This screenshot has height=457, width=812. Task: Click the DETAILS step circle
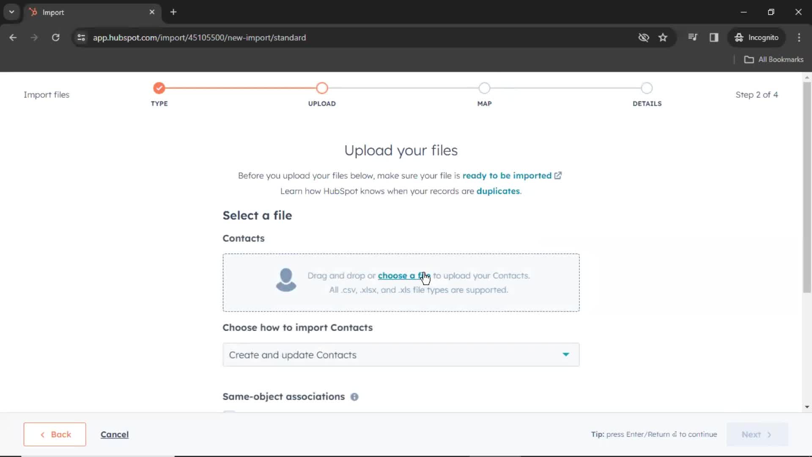647,88
